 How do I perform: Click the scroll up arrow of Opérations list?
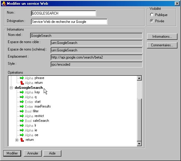point(139,78)
